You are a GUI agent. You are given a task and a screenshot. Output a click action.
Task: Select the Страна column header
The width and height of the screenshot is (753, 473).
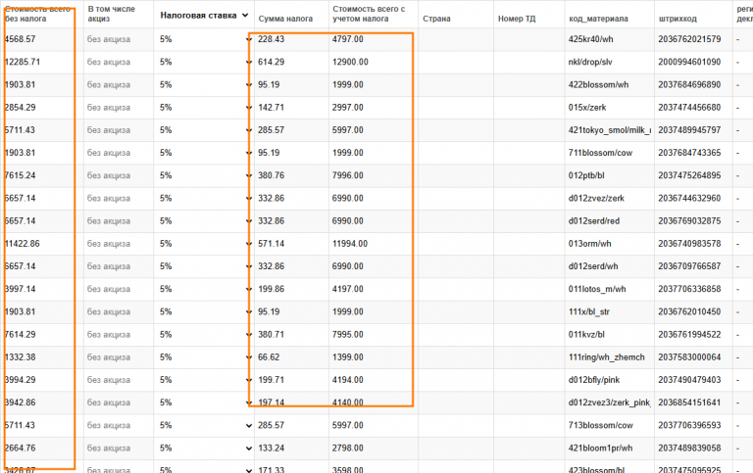coord(435,19)
